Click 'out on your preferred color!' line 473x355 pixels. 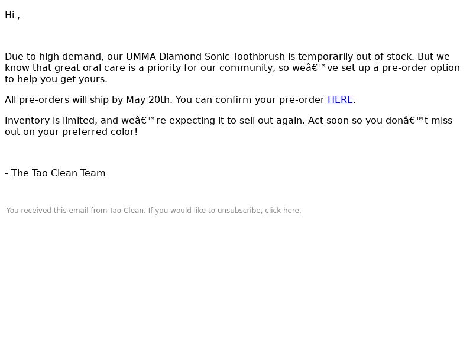[x=71, y=131]
